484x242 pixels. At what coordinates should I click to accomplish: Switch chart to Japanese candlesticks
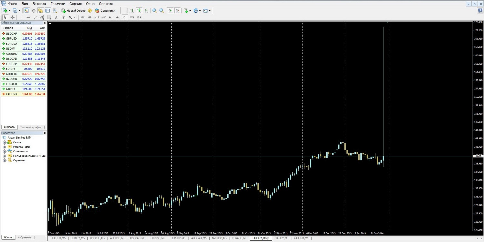pyautogui.click(x=139, y=11)
